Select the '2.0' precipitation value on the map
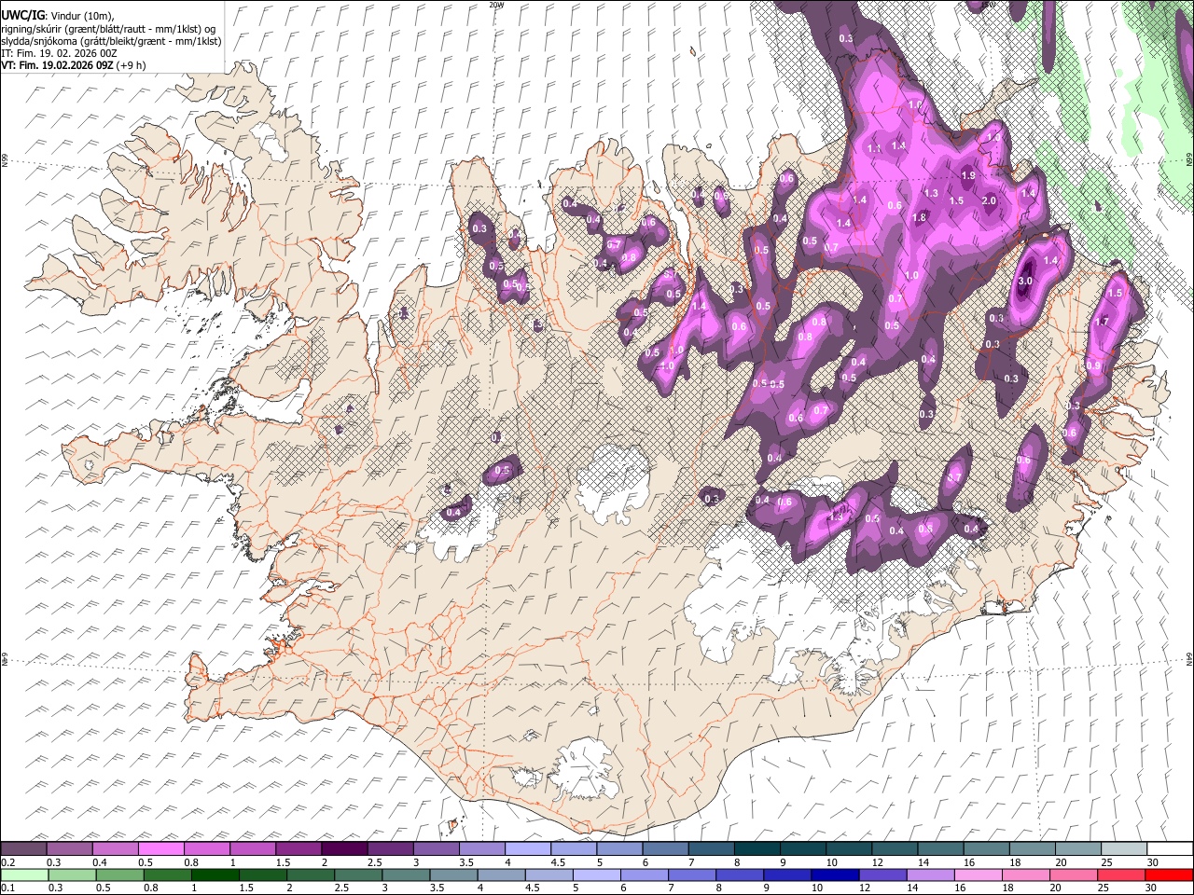 [x=990, y=200]
